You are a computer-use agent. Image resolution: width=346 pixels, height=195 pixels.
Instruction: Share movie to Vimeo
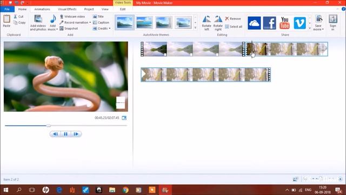pos(300,23)
